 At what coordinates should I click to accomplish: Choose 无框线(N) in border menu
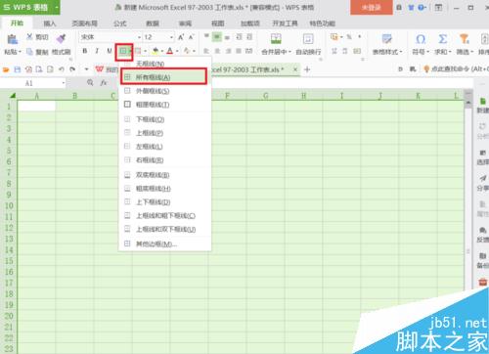pyautogui.click(x=165, y=64)
